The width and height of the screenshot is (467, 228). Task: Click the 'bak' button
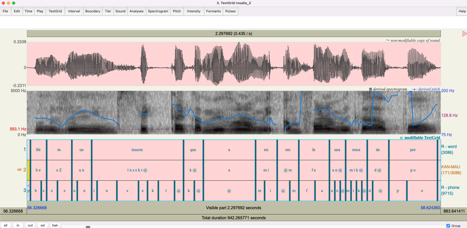[55, 225]
